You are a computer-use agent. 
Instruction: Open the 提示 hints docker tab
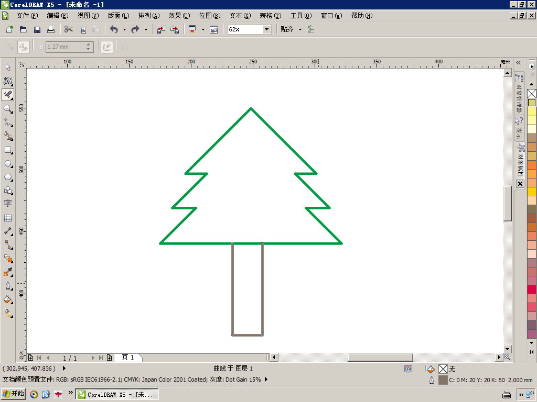point(519,128)
